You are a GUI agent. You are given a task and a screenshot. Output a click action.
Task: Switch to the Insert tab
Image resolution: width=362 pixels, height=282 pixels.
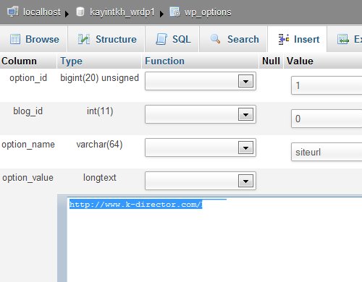pos(298,39)
